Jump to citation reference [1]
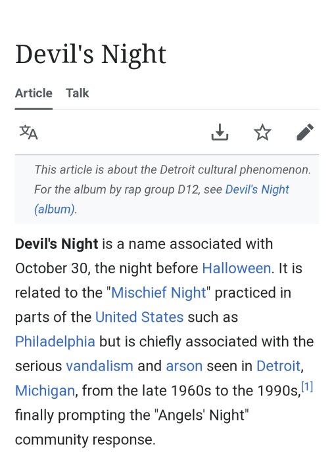This screenshot has width=334, height=473. 307,386
